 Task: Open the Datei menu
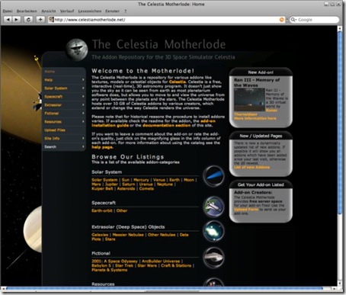(x=8, y=11)
